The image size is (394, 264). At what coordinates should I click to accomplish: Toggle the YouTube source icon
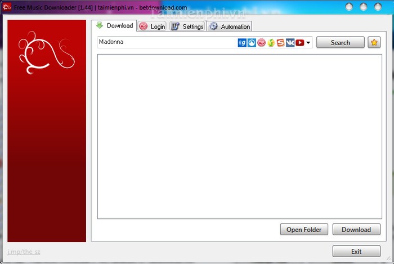point(299,43)
